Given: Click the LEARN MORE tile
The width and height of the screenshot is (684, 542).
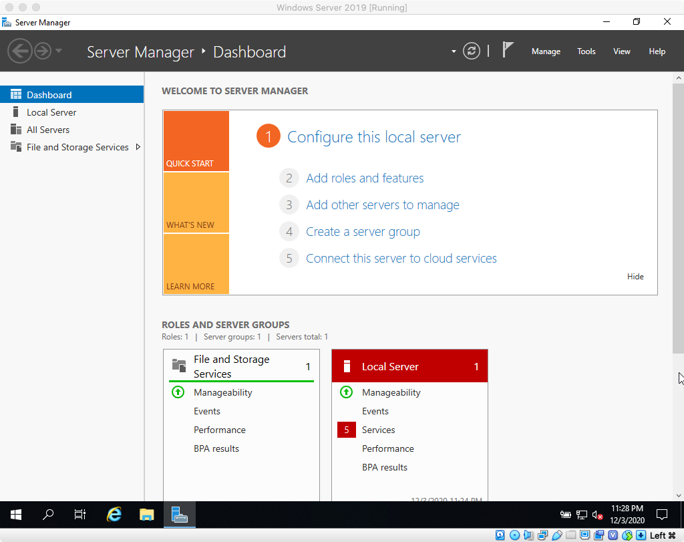Looking at the screenshot, I should pos(196,264).
